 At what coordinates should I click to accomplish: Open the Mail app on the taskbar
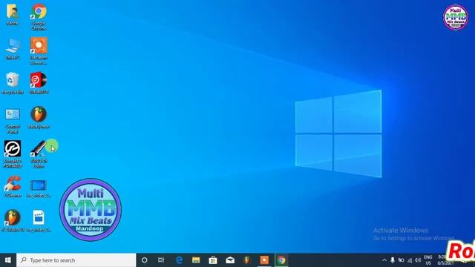click(x=230, y=260)
